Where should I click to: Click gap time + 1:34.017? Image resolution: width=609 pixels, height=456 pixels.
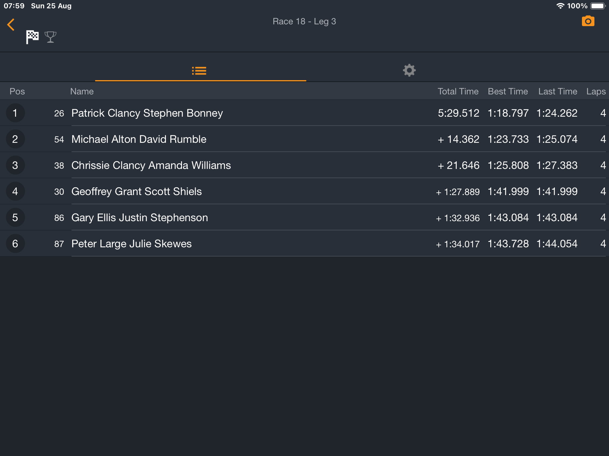458,244
